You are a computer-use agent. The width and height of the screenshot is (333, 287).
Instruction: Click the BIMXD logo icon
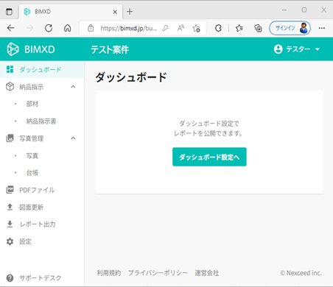click(13, 49)
